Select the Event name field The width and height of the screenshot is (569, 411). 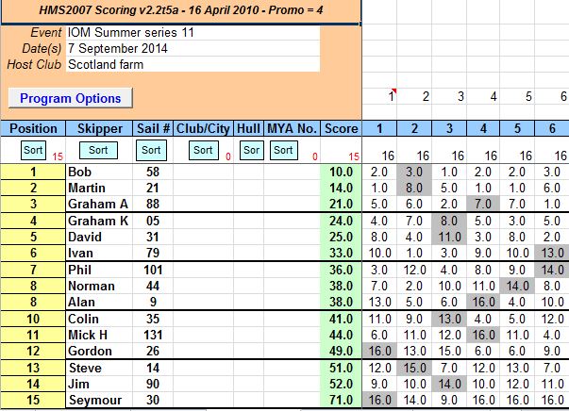tap(192, 33)
